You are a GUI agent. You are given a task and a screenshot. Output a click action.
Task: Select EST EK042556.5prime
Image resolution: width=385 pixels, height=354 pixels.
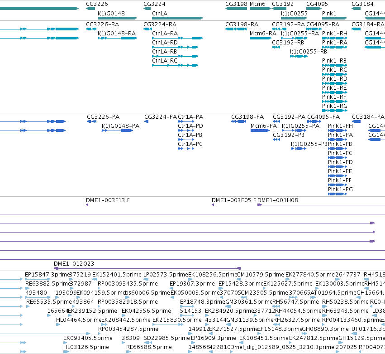[x=146, y=311]
